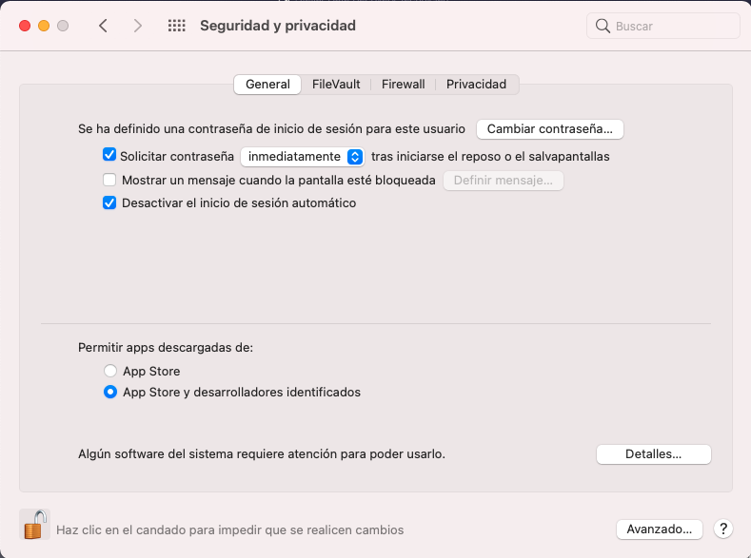Open the Privacidad tab
The image size is (751, 558).
476,85
